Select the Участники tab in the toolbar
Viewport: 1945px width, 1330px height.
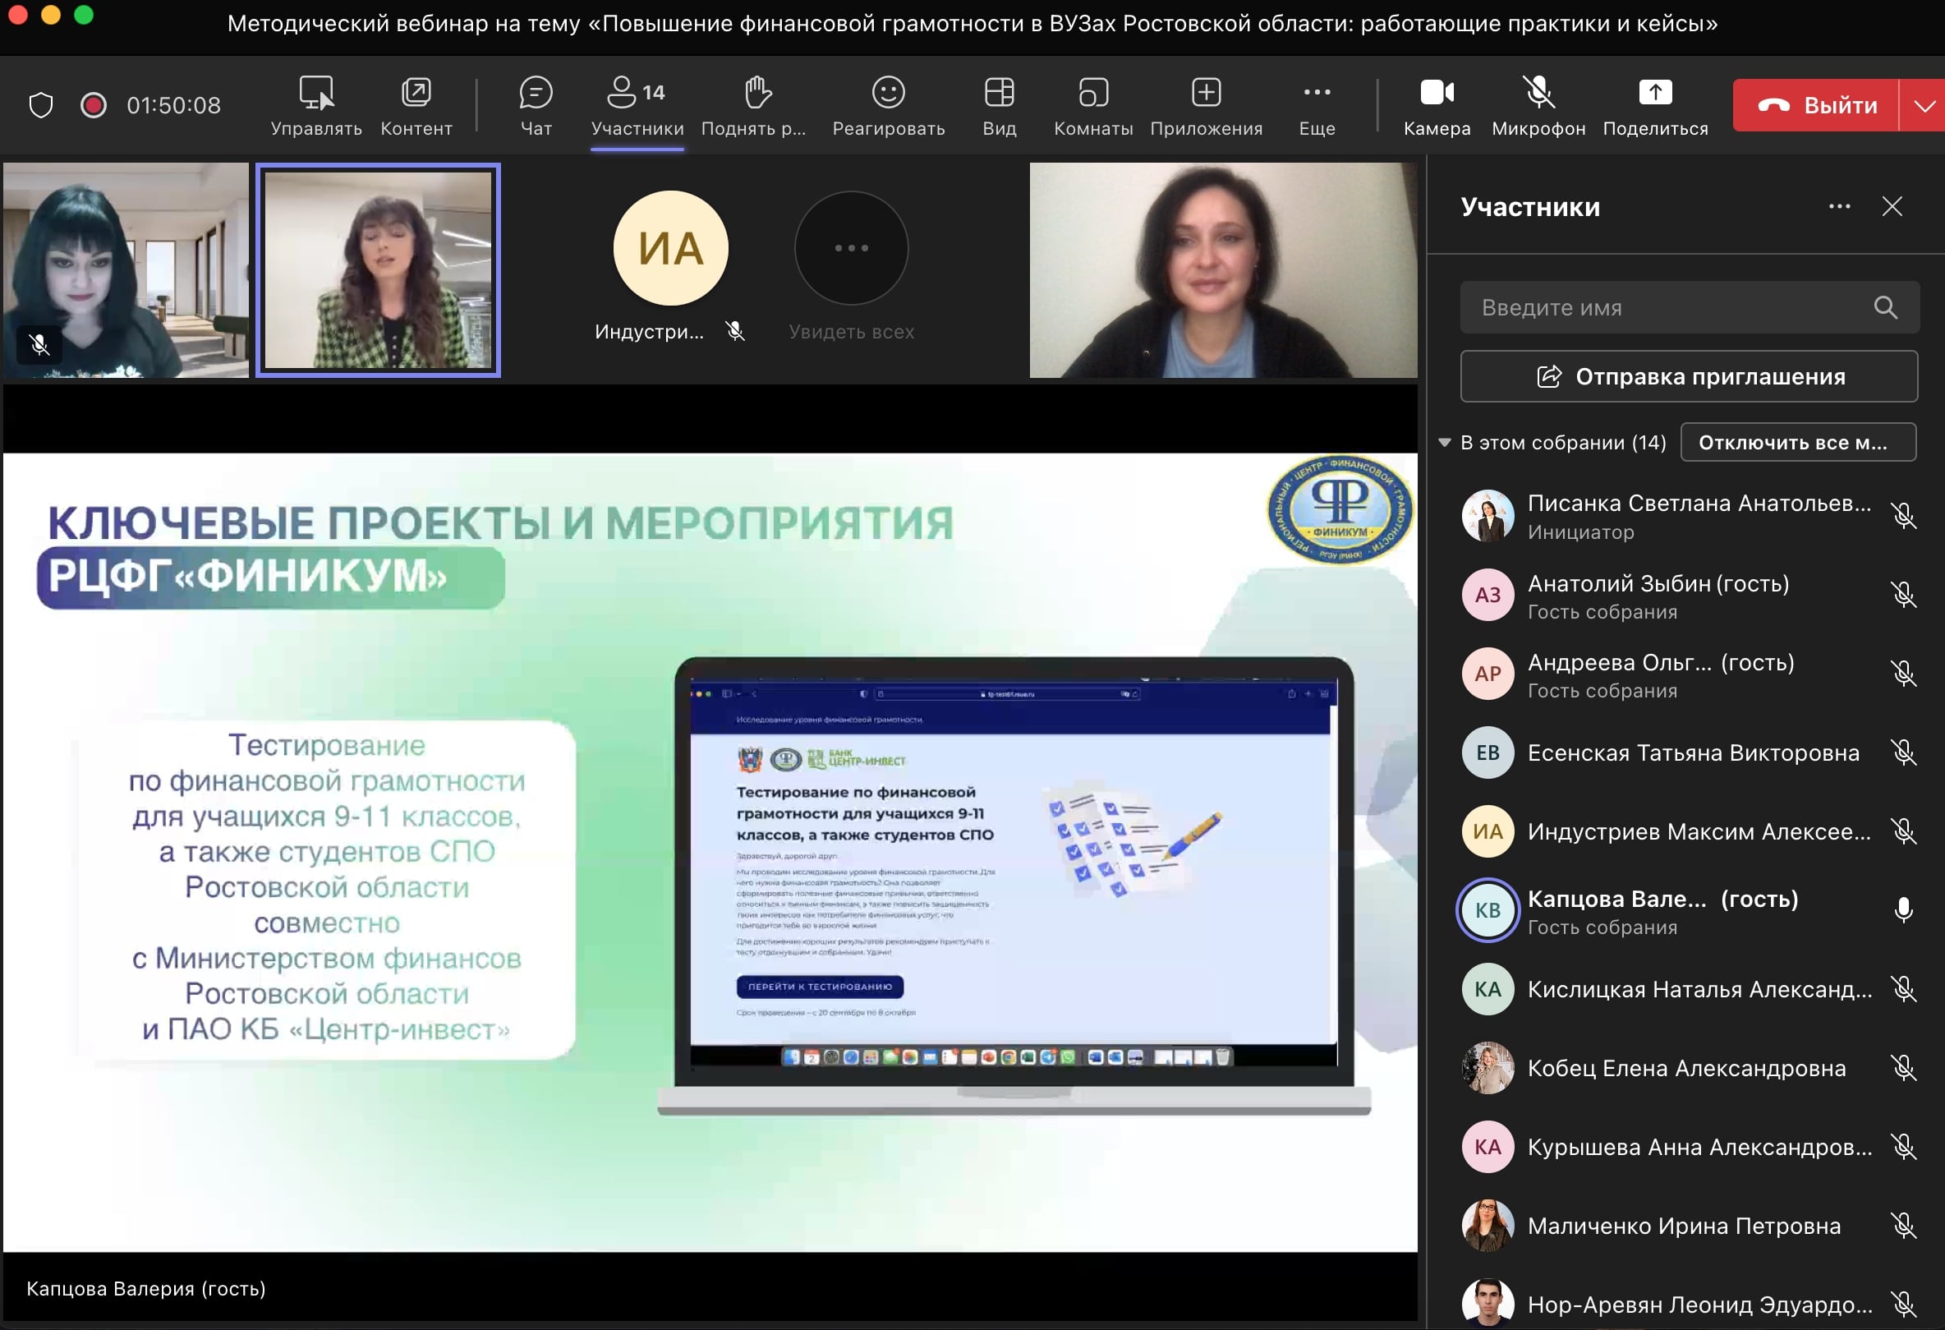637,105
